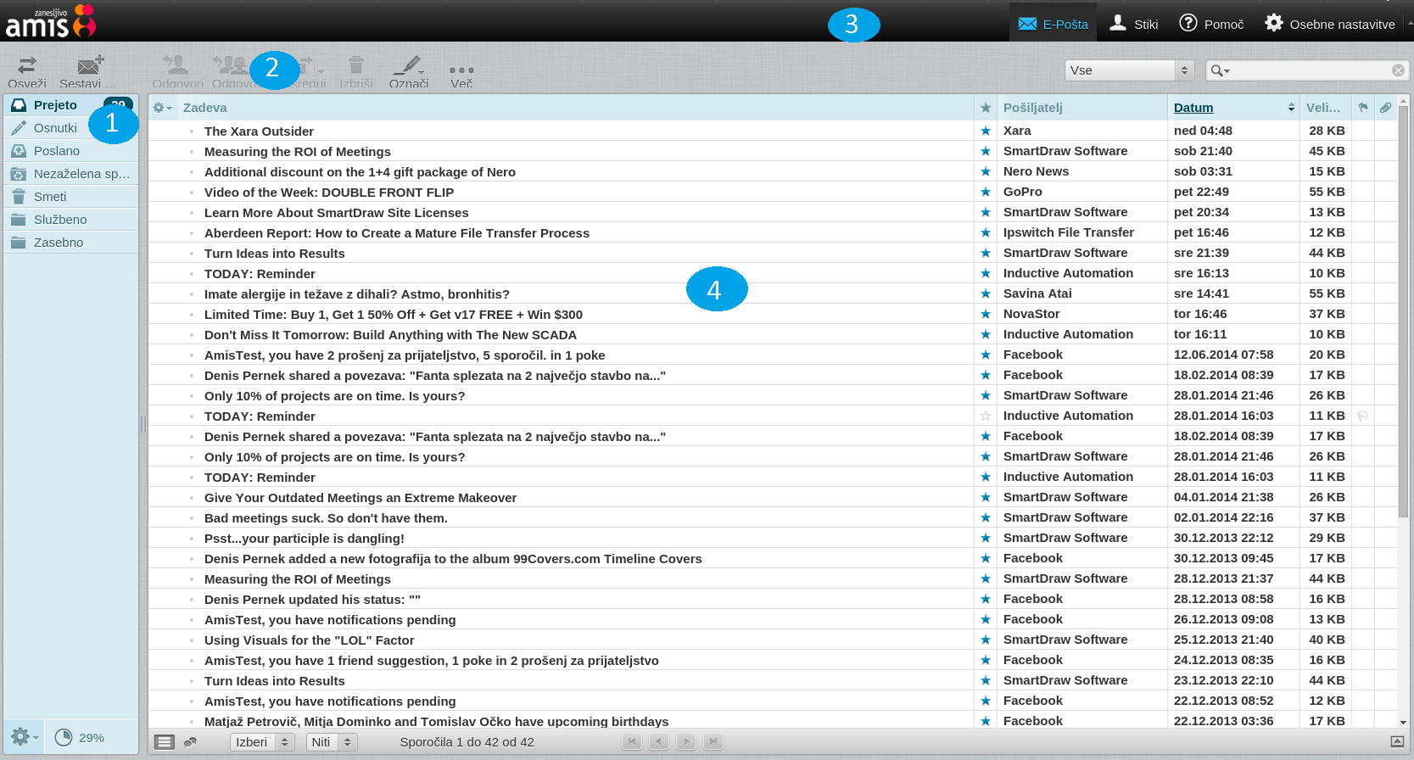Open message Video of the Week: DOUBLE FRONT FLIP
Image resolution: width=1414 pixels, height=760 pixels.
click(x=329, y=193)
